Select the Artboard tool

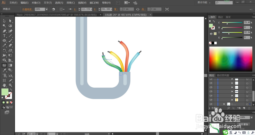(4, 80)
